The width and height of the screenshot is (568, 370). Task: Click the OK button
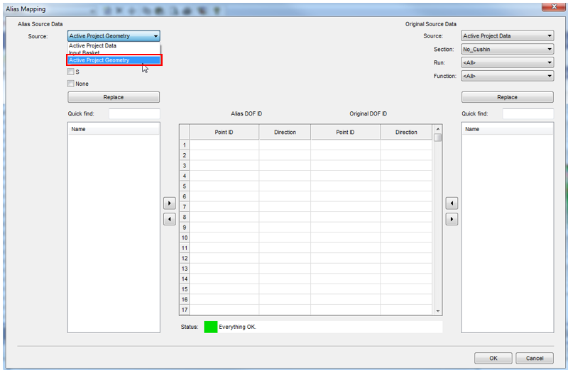493,358
